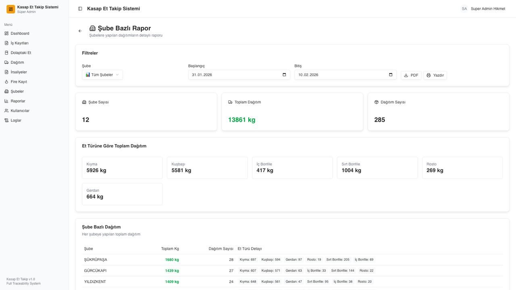
Task: Open the Loglar menu entry
Action: point(16,120)
